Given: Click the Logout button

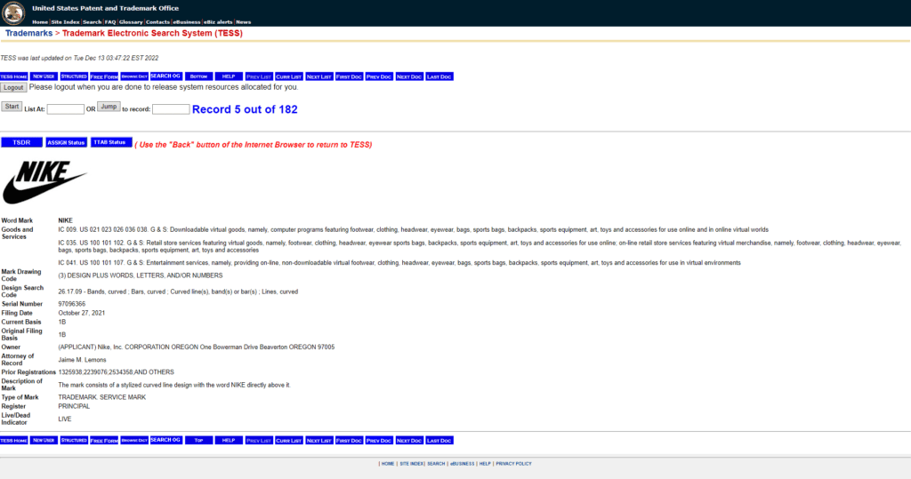Looking at the screenshot, I should (x=13, y=88).
